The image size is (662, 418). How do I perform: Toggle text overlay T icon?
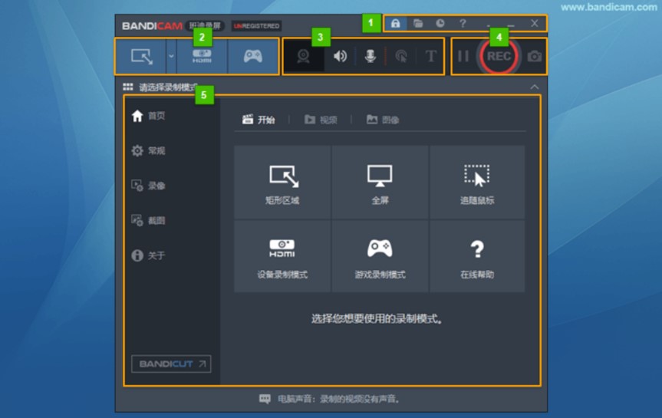tap(430, 56)
